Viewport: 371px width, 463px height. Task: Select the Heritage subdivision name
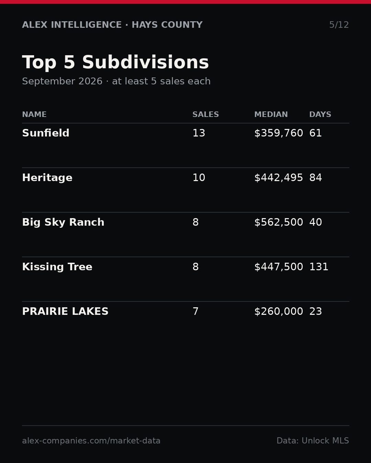coord(47,178)
